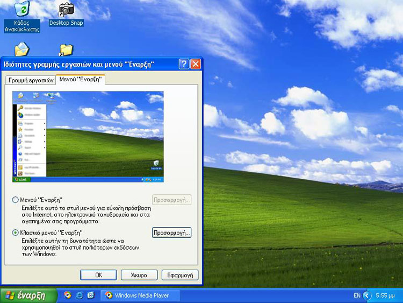403x303 pixels.
Task: Click the dialog help question mark button
Action: click(x=184, y=64)
